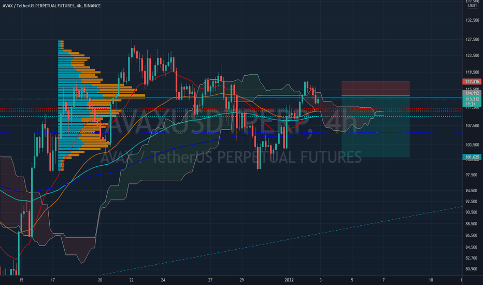Click the 10 date label on time axis
Screen dimensions: 483x285
pyautogui.click(x=431, y=280)
